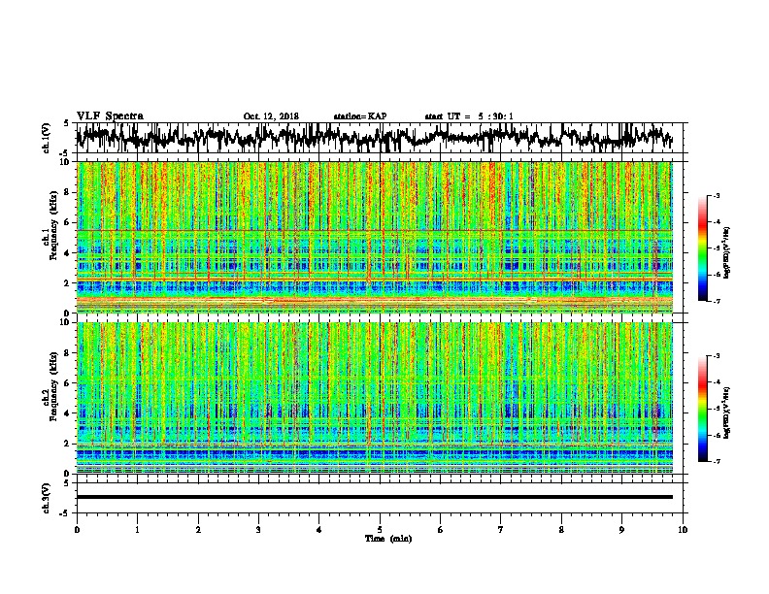Click time axis tick label "10"
Image resolution: width=769 pixels, height=594 pixels.
coord(683,530)
